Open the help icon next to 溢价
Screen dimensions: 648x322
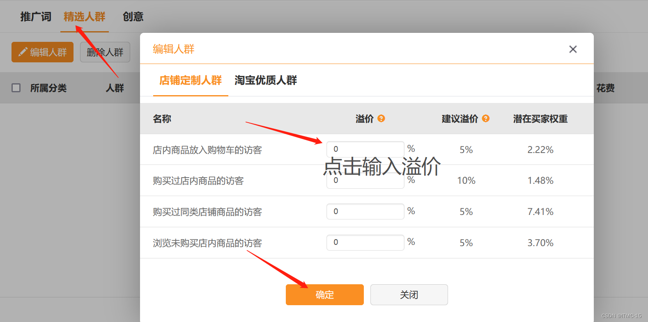point(381,119)
